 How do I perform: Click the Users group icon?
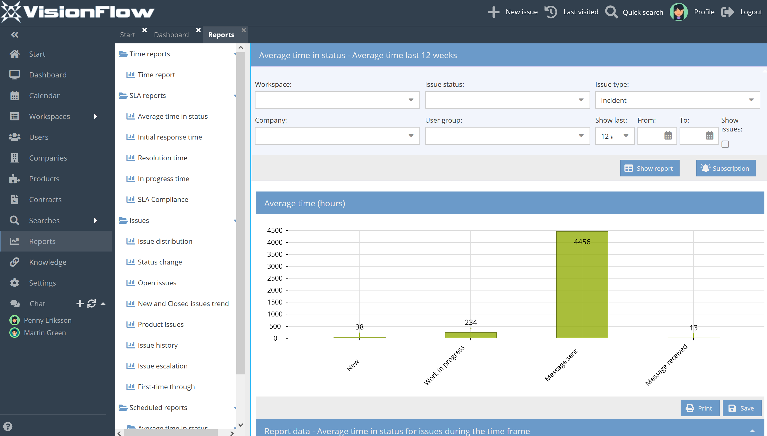coord(14,137)
